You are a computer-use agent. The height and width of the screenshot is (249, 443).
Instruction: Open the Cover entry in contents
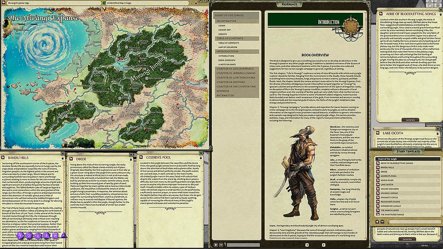tap(222, 26)
